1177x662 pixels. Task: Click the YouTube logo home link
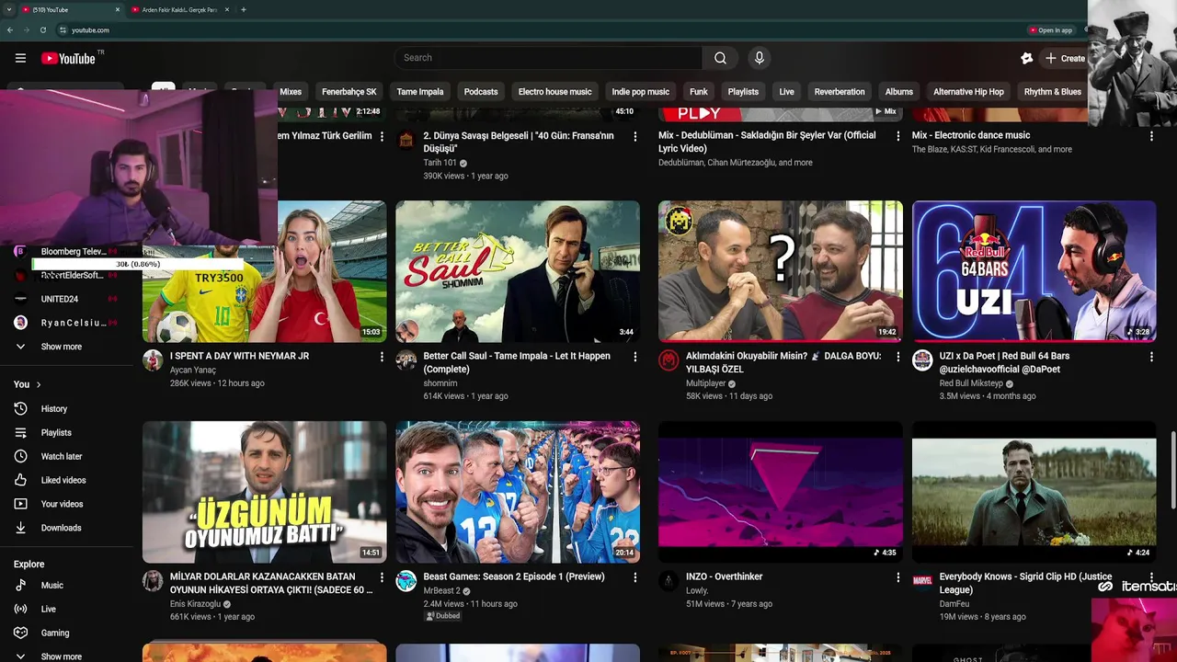tap(68, 58)
